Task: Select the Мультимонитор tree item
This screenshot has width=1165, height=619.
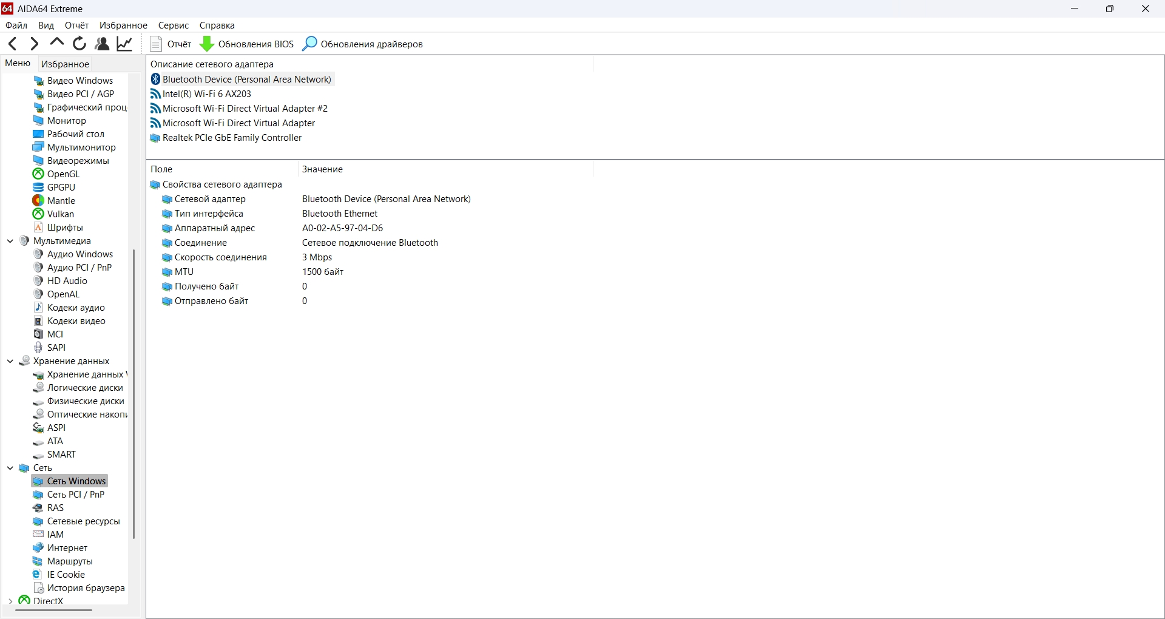Action: tap(75, 147)
